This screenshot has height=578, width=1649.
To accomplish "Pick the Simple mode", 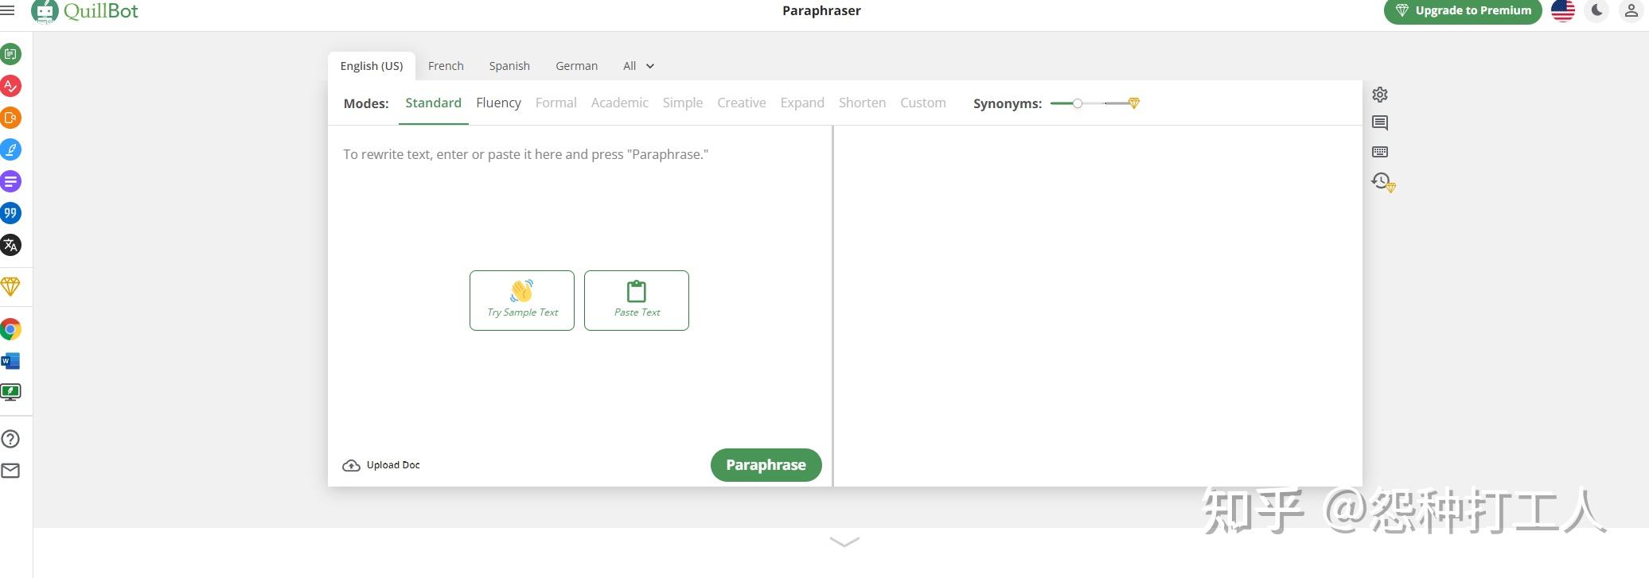I will point(682,103).
